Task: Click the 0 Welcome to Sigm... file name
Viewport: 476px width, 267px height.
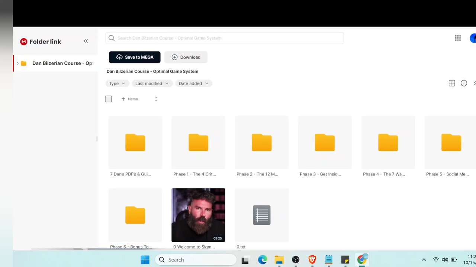Action: coord(194,247)
